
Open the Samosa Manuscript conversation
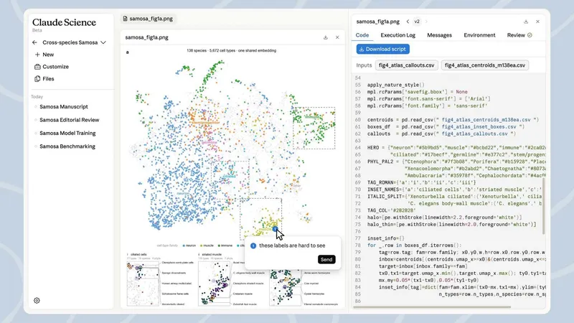pos(64,106)
